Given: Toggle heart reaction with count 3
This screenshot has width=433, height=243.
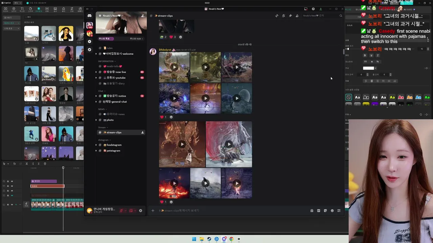Looking at the screenshot, I should point(173,37).
